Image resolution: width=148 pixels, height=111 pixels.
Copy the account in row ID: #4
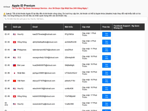(x=106, y=58)
